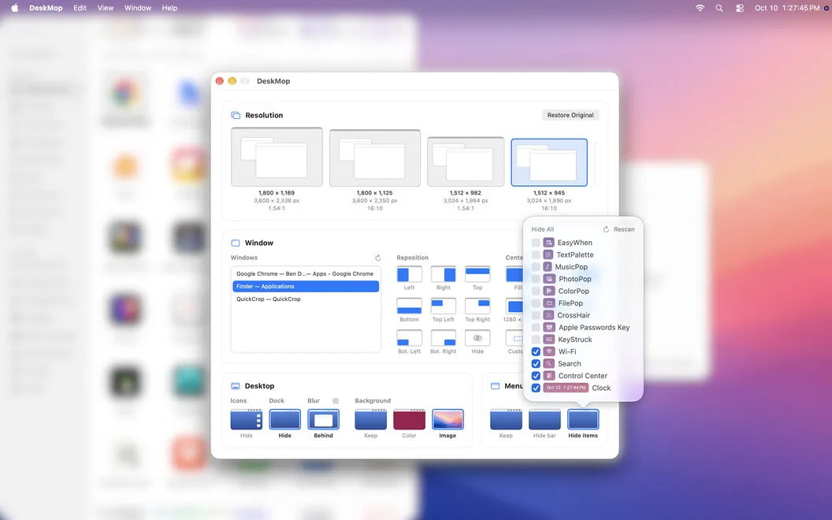The height and width of the screenshot is (520, 832).
Task: Choose the Color background swatch
Action: click(x=409, y=419)
